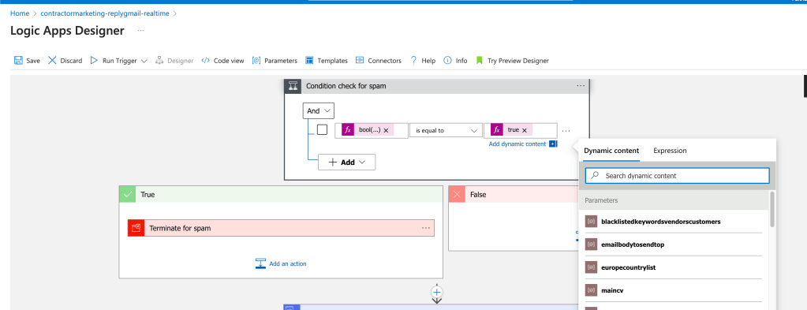Screen dimensions: 807x310
Task: Open the condition row ellipsis menu
Action: [x=566, y=131]
